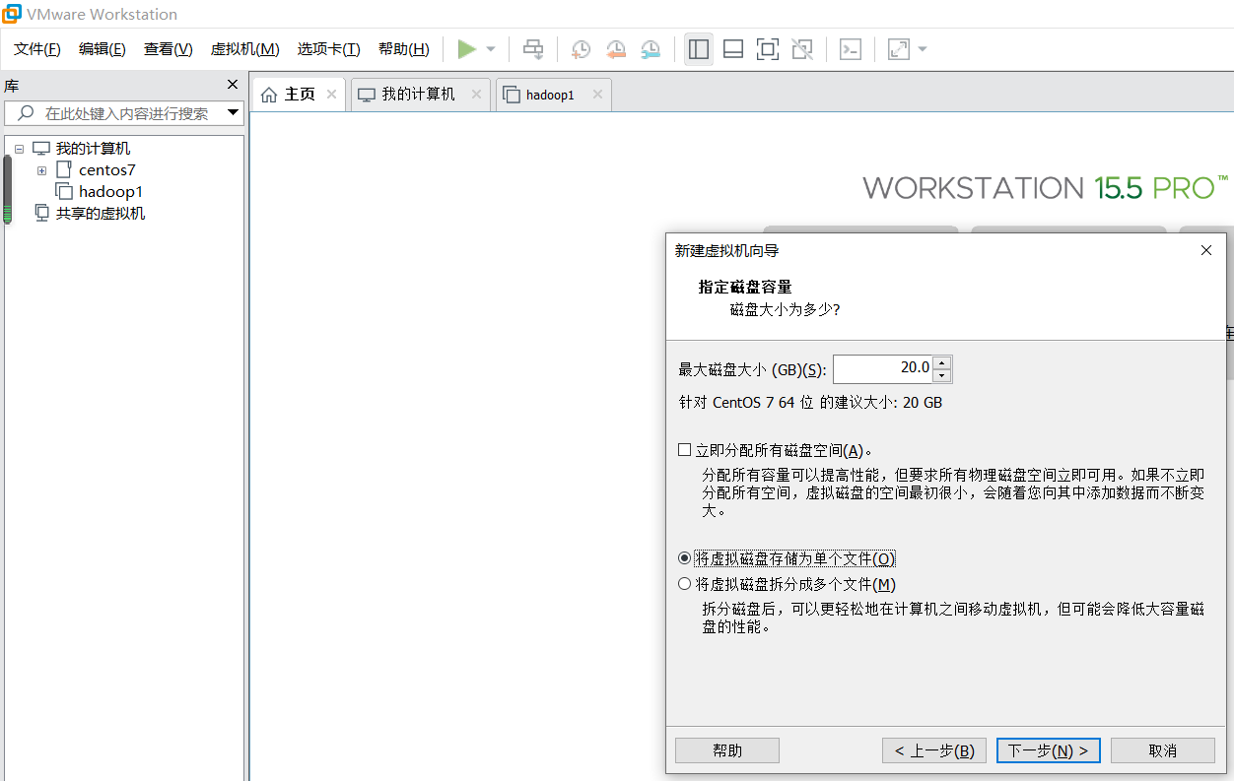Click the Unity mode toolbar icon

coord(802,49)
